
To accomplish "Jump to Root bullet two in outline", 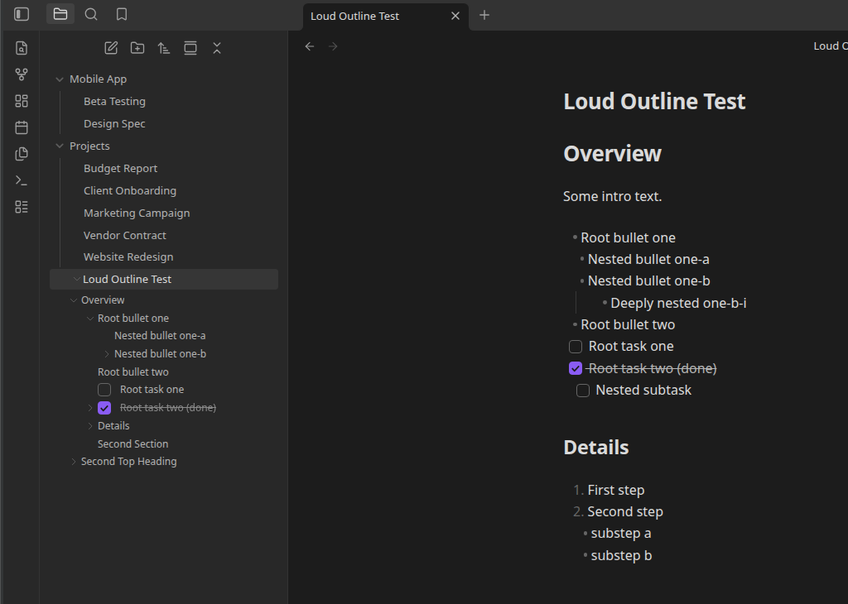I will pos(133,372).
